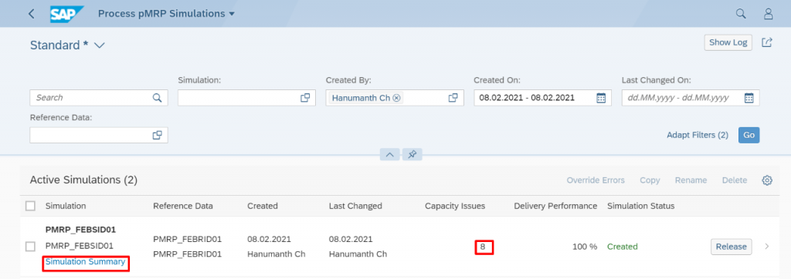Image resolution: width=791 pixels, height=279 pixels.
Task: Open the Created On calendar picker
Action: point(601,98)
